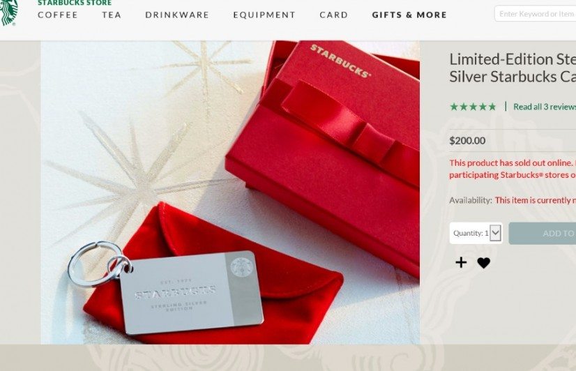Click the heart favorite icon

[x=483, y=263]
